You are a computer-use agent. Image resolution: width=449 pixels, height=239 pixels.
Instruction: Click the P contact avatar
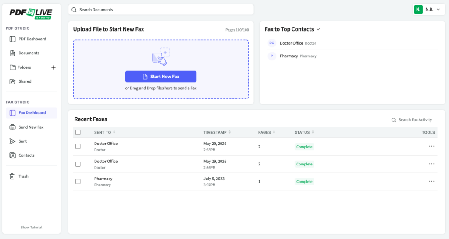click(272, 56)
